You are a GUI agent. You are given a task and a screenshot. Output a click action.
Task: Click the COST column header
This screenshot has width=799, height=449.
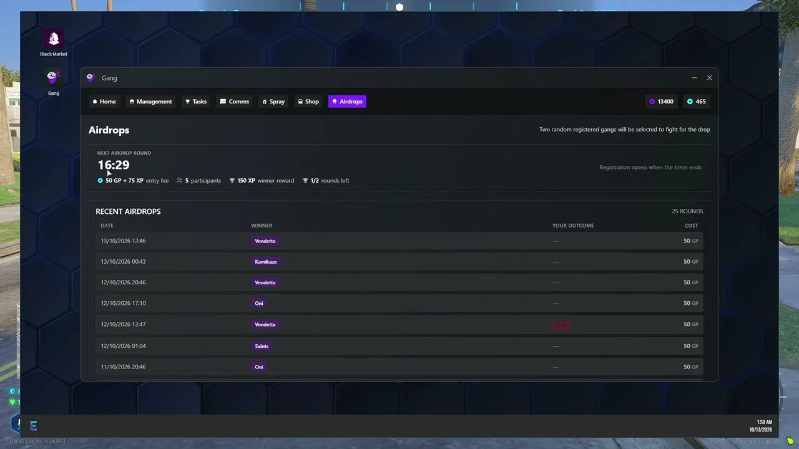pyautogui.click(x=691, y=226)
